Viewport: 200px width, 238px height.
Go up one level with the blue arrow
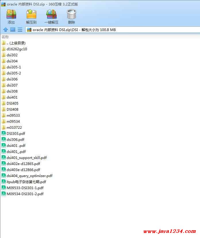(6, 29)
